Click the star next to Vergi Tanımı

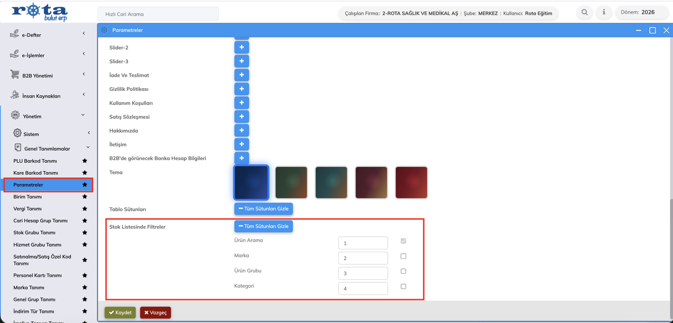(85, 209)
